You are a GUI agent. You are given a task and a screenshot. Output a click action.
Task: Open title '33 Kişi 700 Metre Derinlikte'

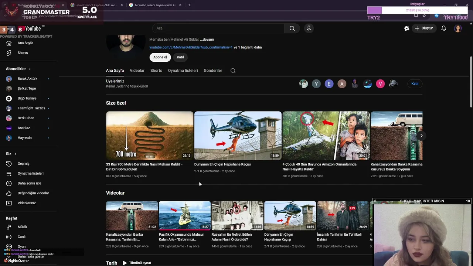(x=144, y=167)
